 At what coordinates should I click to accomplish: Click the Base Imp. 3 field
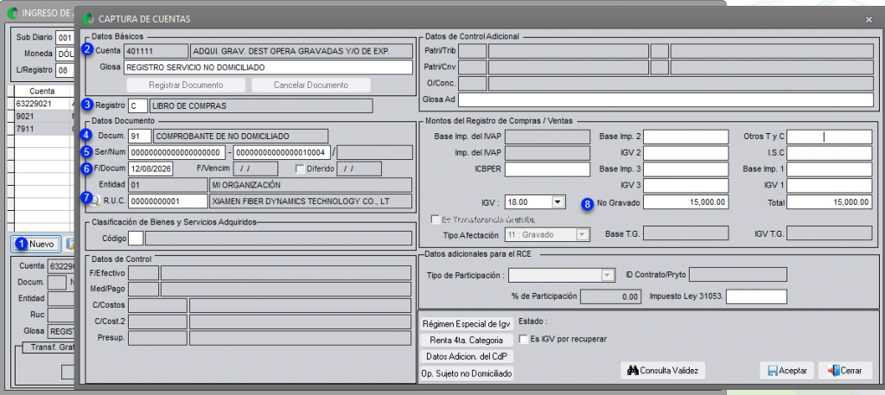pos(685,169)
